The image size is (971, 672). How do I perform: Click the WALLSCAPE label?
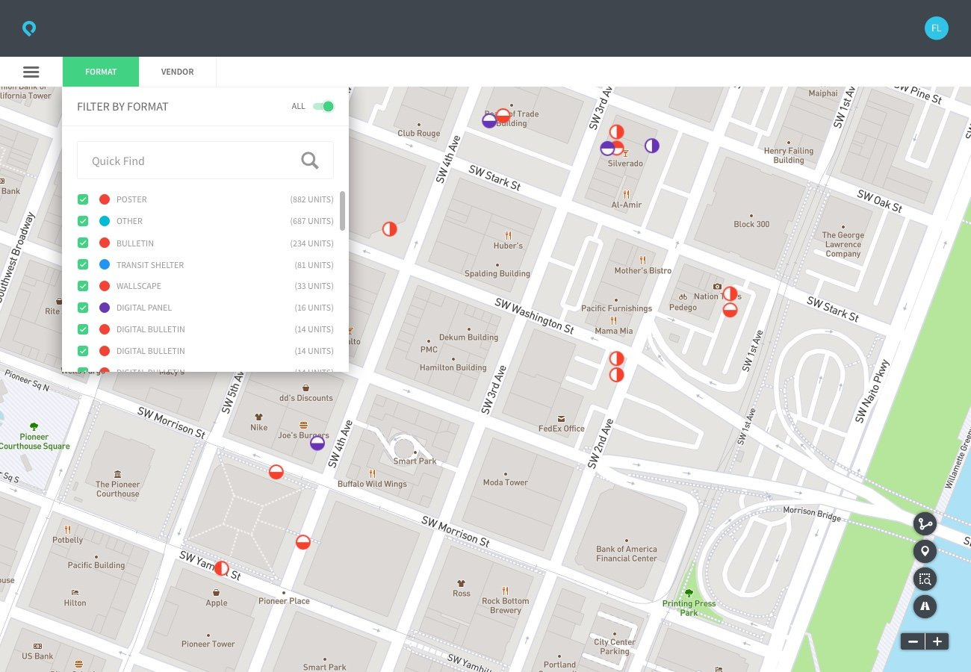click(139, 286)
